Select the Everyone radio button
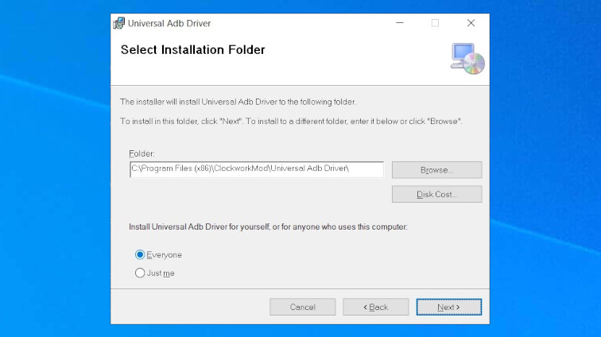Screen dimensions: 601x337 coord(141,255)
